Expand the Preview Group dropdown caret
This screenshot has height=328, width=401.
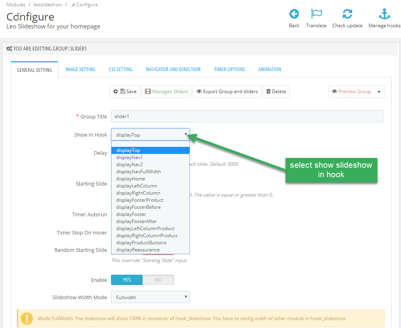click(379, 92)
